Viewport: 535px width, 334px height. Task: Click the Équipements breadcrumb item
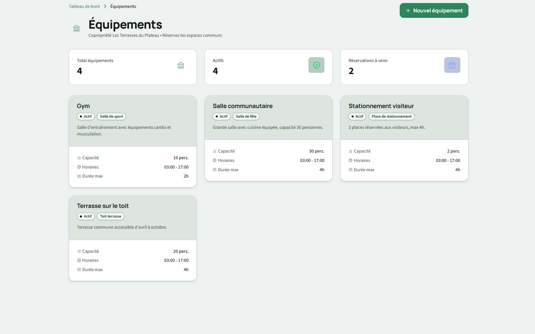tap(123, 6)
